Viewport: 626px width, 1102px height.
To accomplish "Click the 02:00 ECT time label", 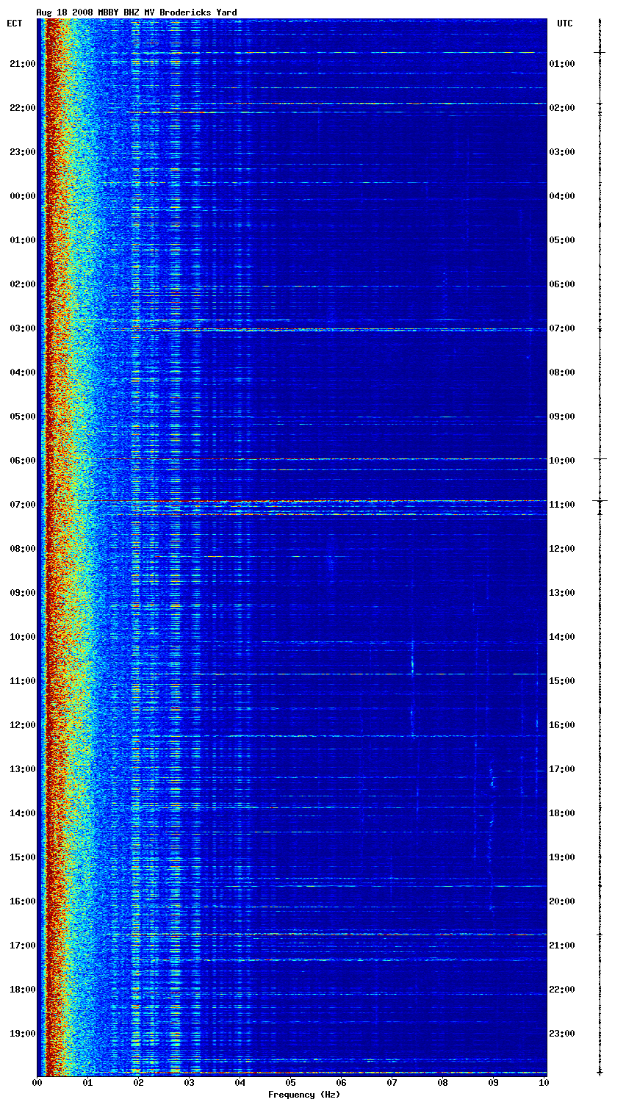I will [23, 284].
